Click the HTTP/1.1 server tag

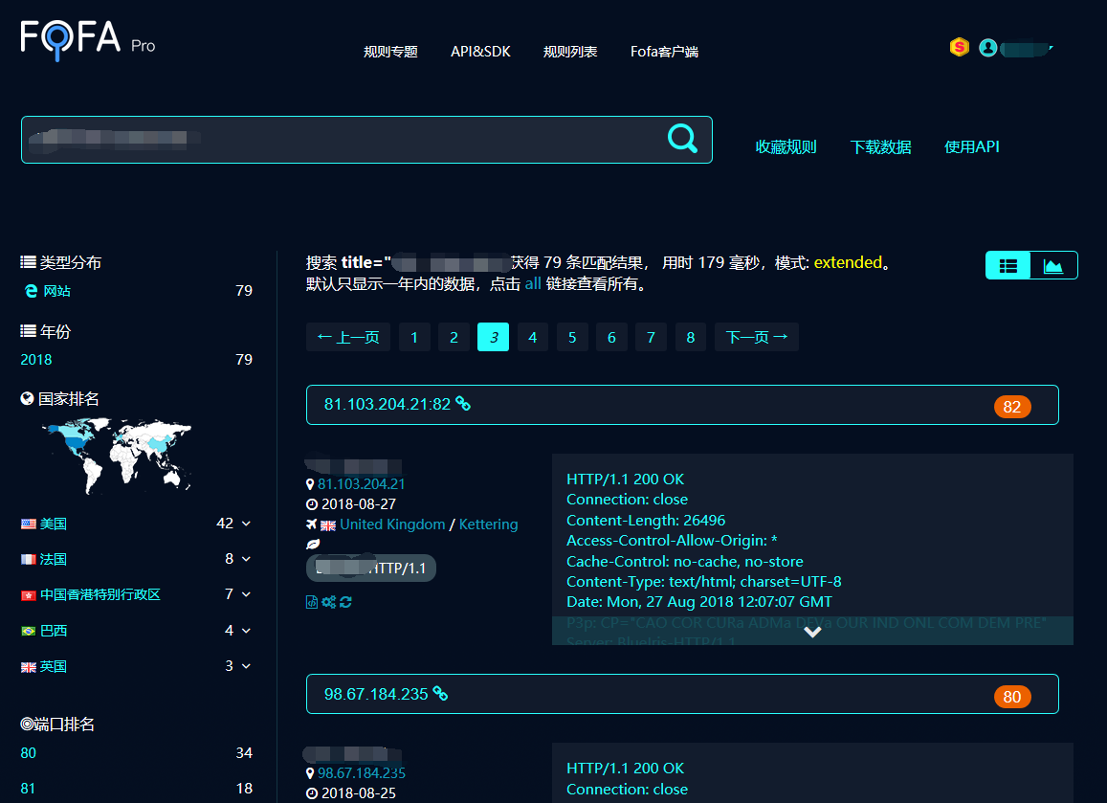(x=371, y=569)
